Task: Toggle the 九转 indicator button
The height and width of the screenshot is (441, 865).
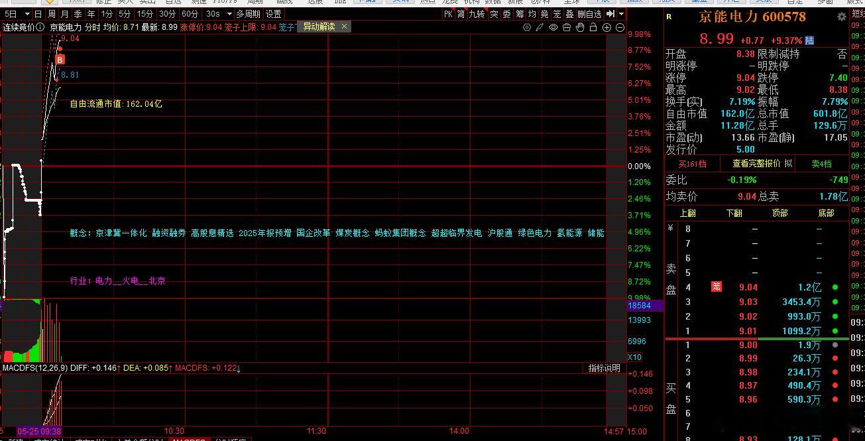Action: click(x=477, y=14)
